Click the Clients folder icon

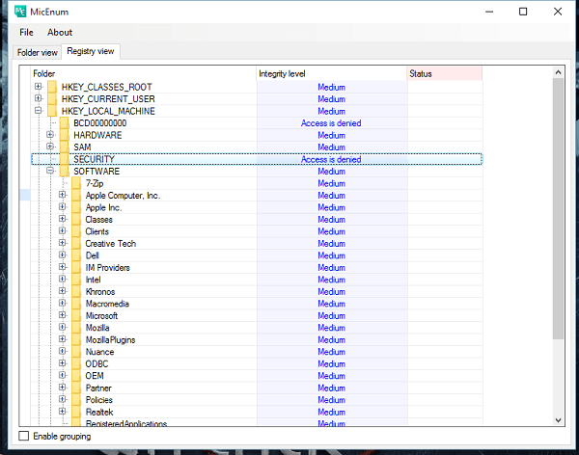[x=76, y=231]
